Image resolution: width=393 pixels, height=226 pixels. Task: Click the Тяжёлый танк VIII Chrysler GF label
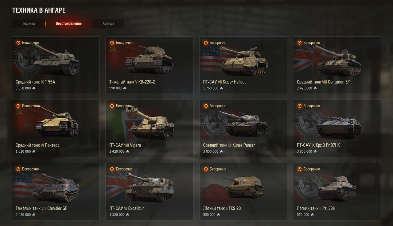(41, 209)
